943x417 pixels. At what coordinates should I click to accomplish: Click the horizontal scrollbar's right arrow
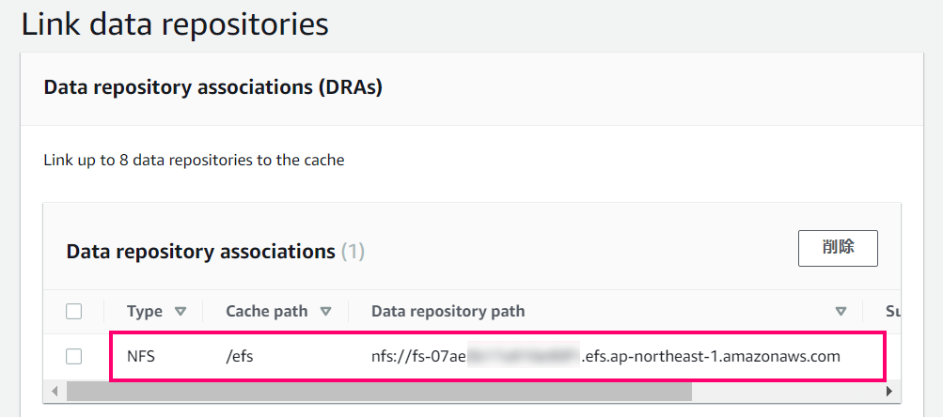click(889, 391)
